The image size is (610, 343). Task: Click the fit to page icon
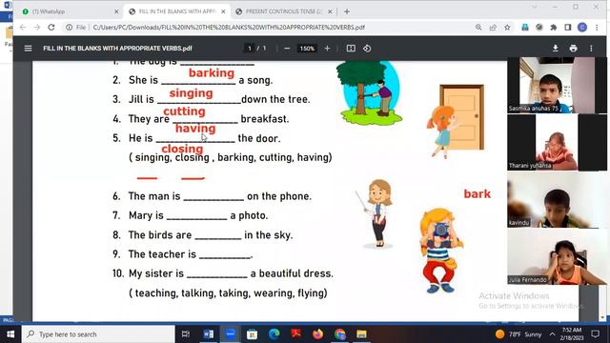click(351, 49)
